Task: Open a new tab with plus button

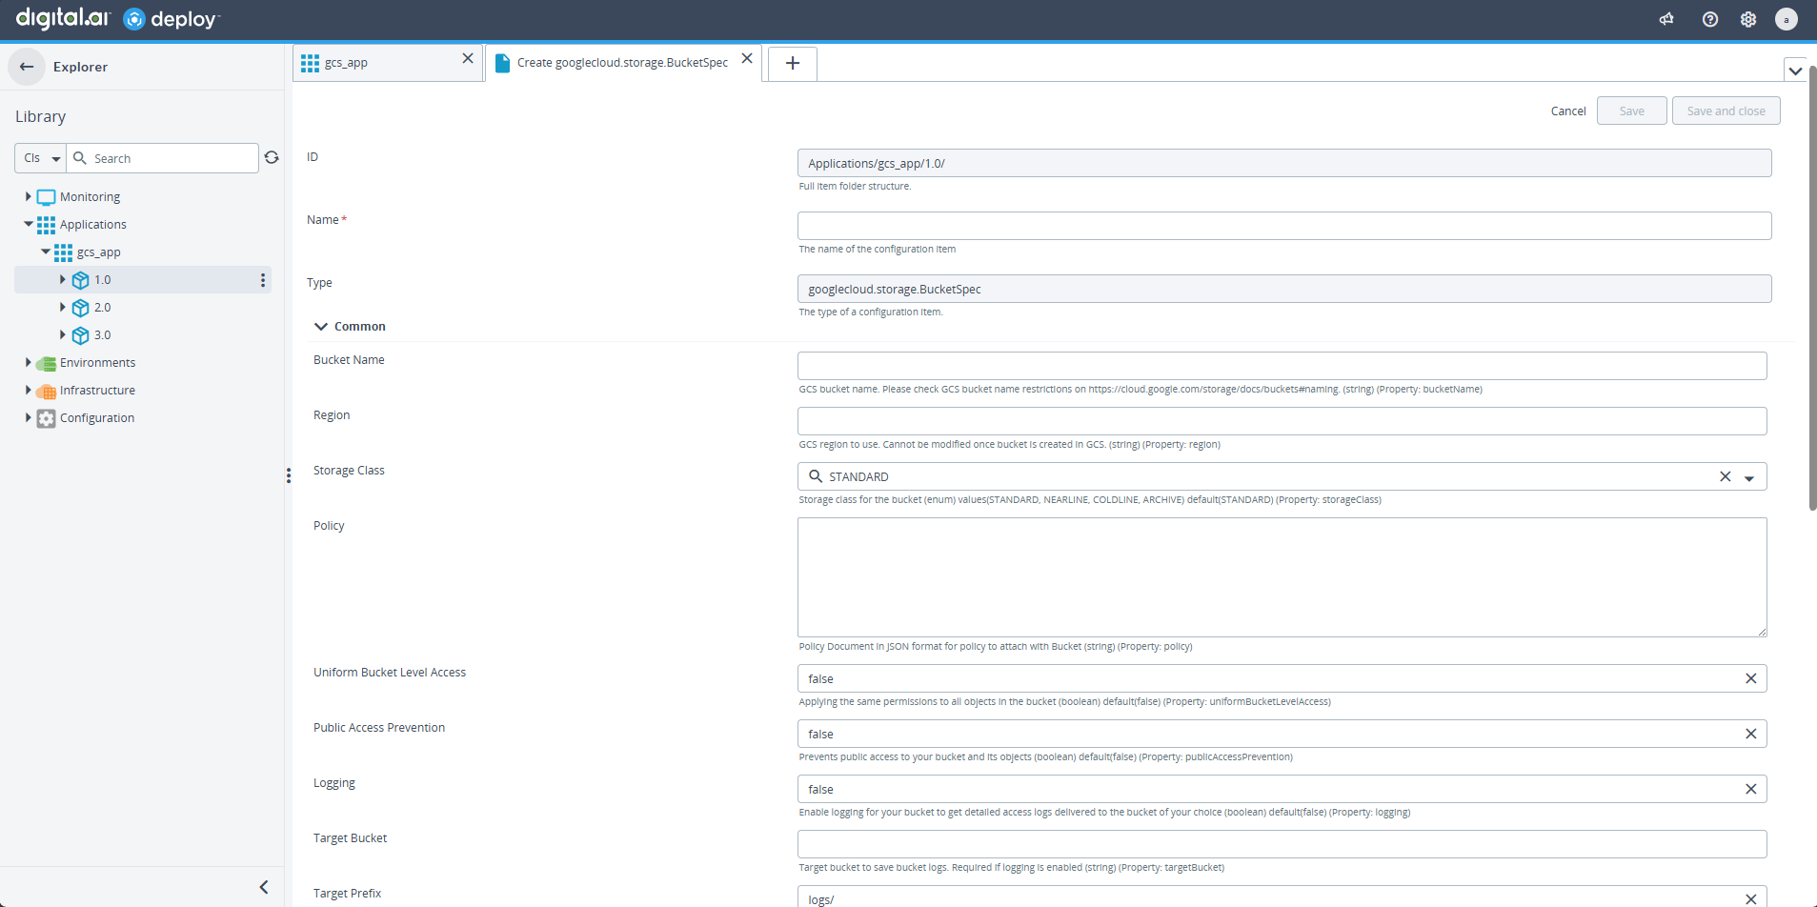Action: [793, 64]
